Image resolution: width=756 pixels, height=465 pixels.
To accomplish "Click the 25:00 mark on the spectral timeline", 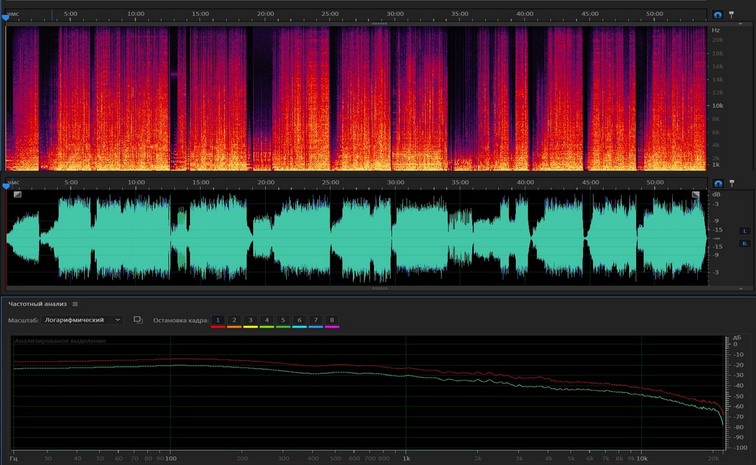I will [x=330, y=13].
